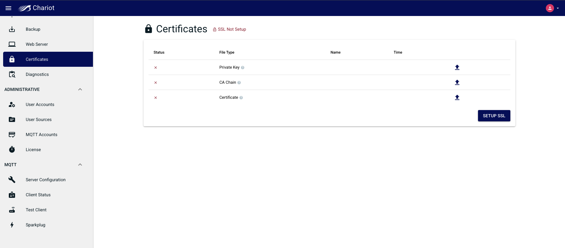Navigate to User Accounts
The width and height of the screenshot is (565, 248).
point(40,104)
